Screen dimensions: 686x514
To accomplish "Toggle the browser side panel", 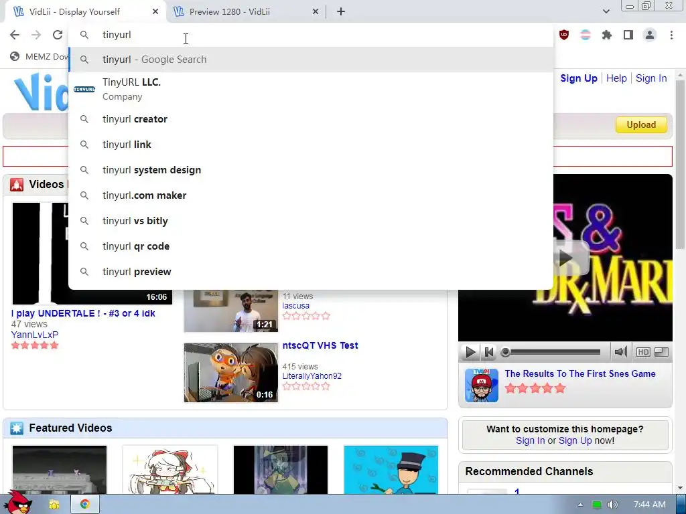I will click(628, 35).
